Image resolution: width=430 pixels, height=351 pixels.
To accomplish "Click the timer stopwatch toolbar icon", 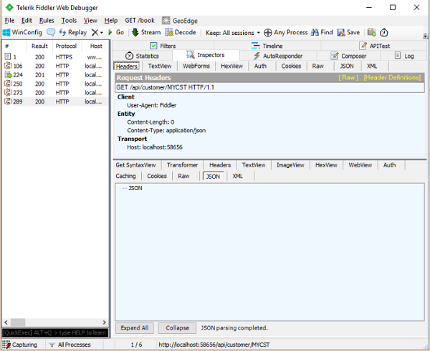I will [384, 33].
